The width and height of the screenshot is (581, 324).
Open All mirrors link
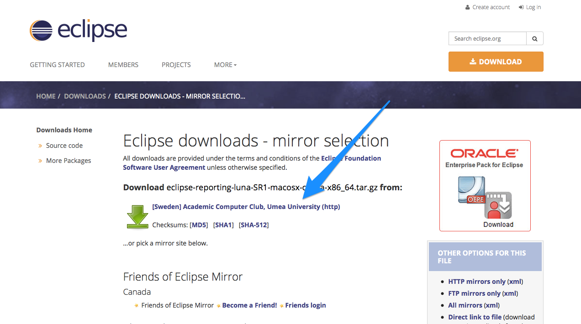(x=465, y=305)
